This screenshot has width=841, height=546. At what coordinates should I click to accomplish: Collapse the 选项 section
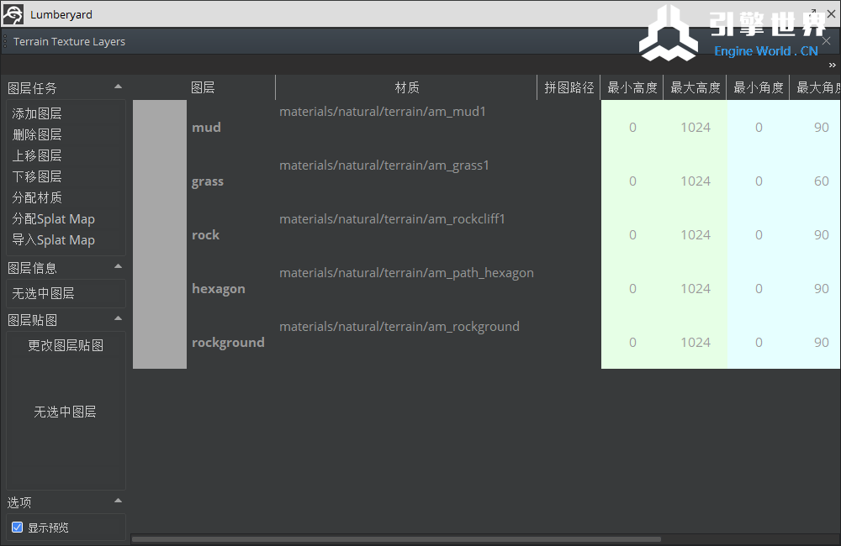[118, 501]
